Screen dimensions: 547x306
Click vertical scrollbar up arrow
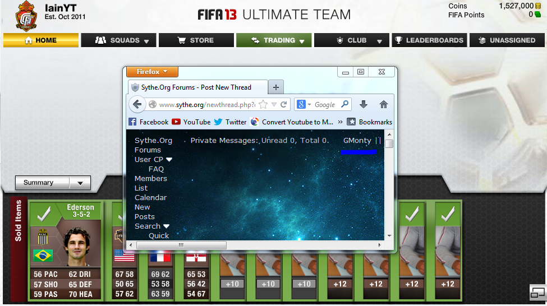coord(389,135)
